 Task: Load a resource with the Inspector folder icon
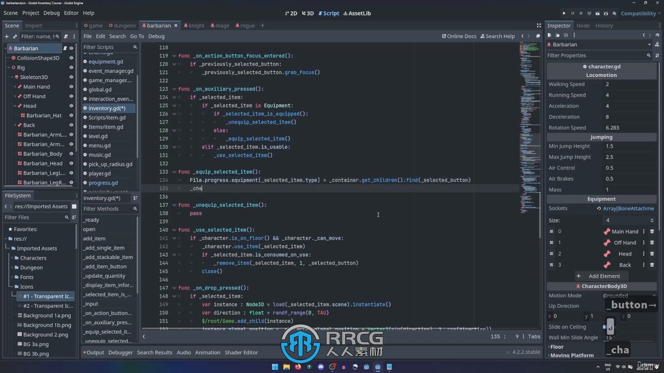(x=557, y=35)
